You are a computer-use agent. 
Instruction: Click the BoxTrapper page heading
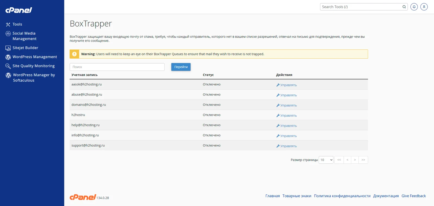click(91, 24)
